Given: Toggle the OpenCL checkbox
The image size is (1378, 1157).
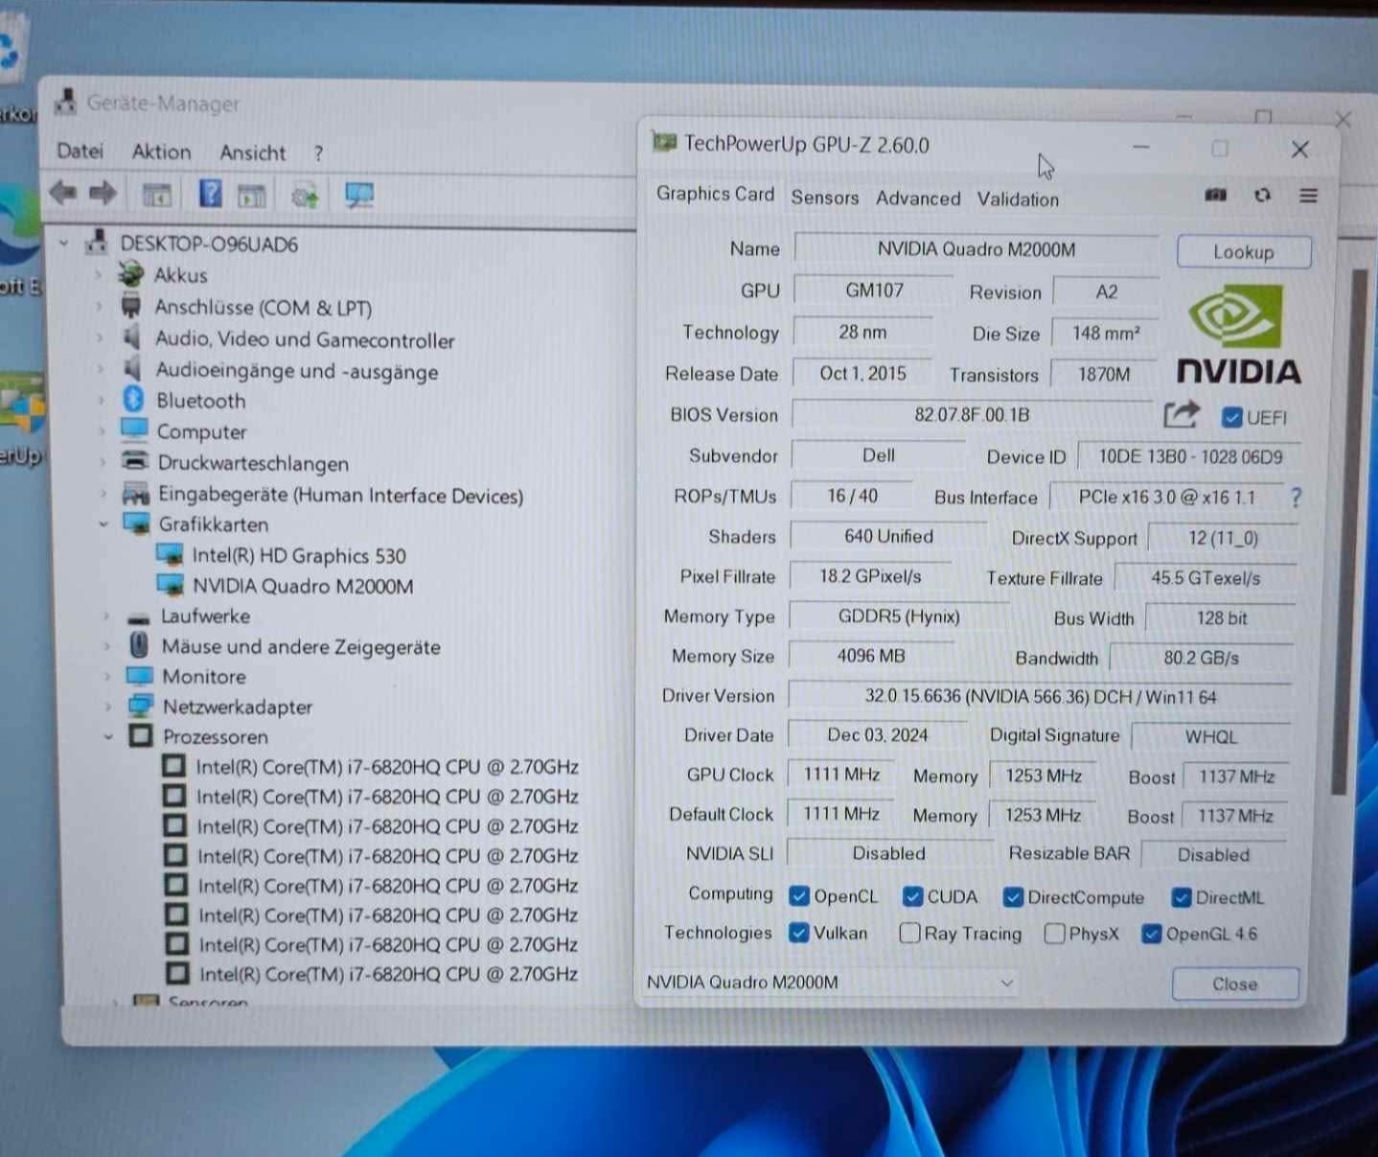Looking at the screenshot, I should pos(799,895).
